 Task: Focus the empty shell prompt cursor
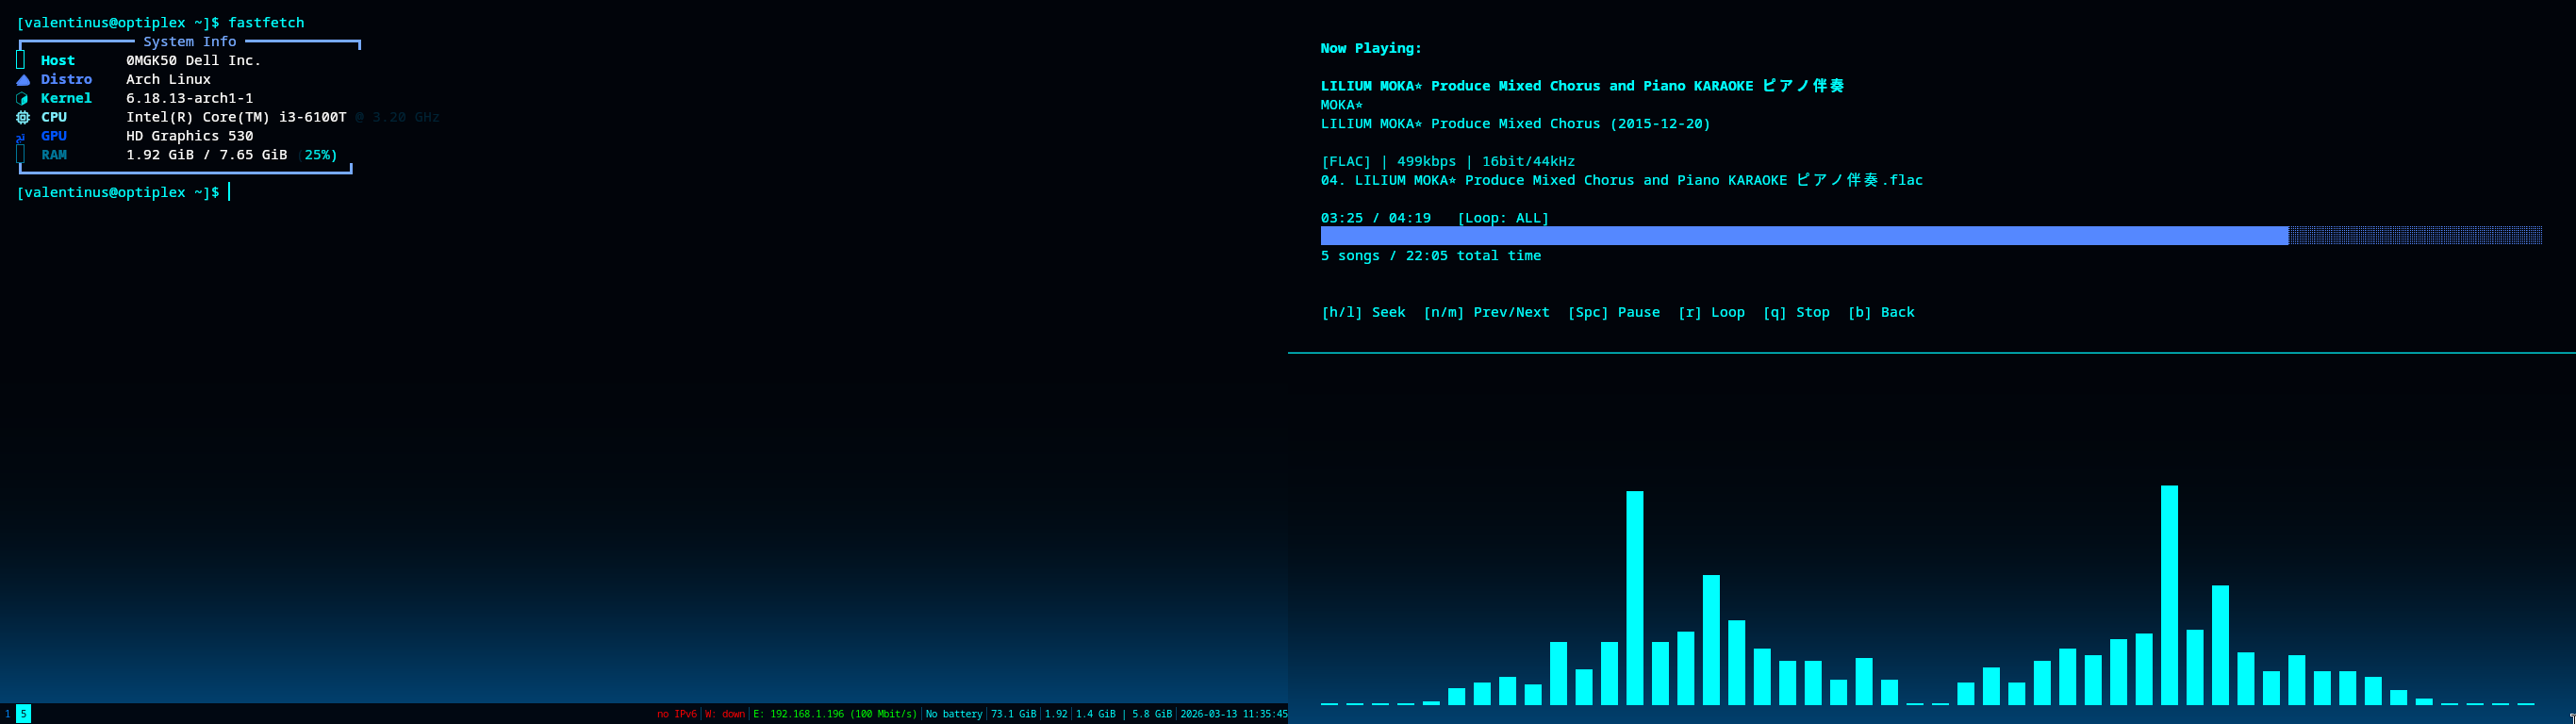point(229,192)
